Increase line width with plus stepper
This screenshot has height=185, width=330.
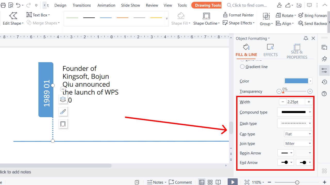pos(309,102)
